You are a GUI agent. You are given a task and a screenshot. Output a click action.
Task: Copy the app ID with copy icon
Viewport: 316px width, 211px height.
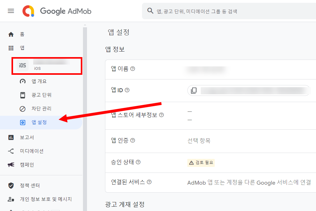pos(194,91)
